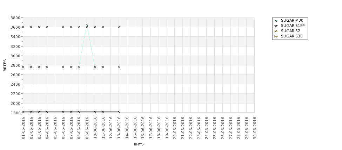Click the 06-06-2016 date label
342x150 pixels.
[x=63, y=128]
